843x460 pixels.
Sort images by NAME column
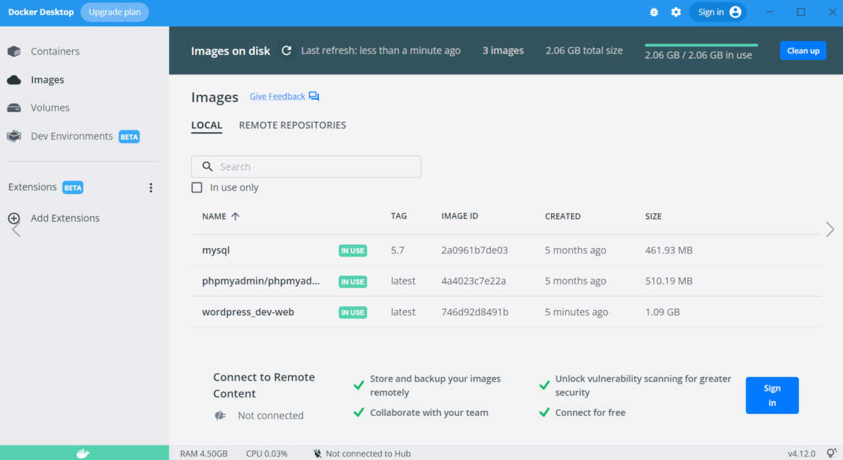click(214, 217)
